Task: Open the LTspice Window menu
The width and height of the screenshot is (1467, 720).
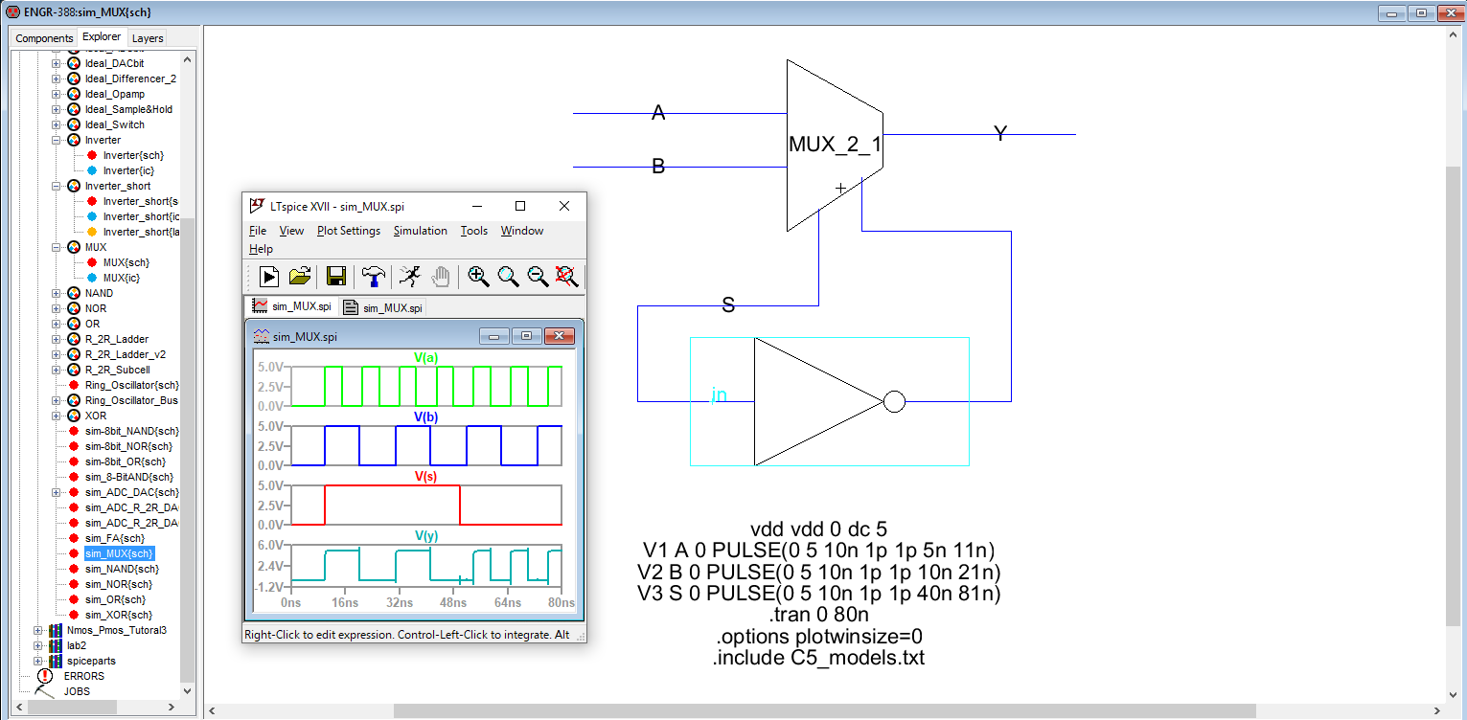Action: (522, 231)
